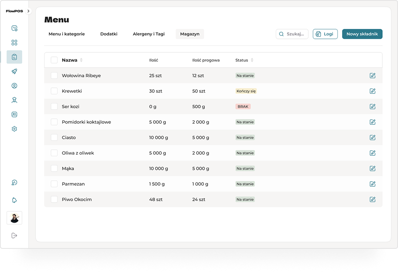Open the settings gear in the sidebar
The image size is (398, 275).
tap(14, 129)
